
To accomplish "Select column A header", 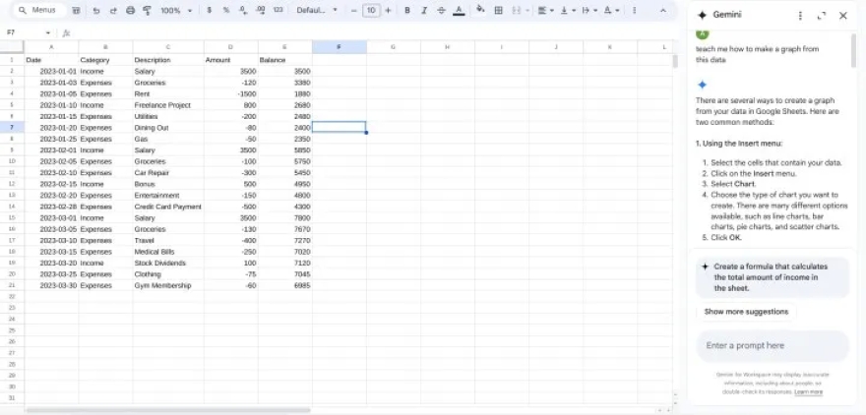I will click(51, 47).
